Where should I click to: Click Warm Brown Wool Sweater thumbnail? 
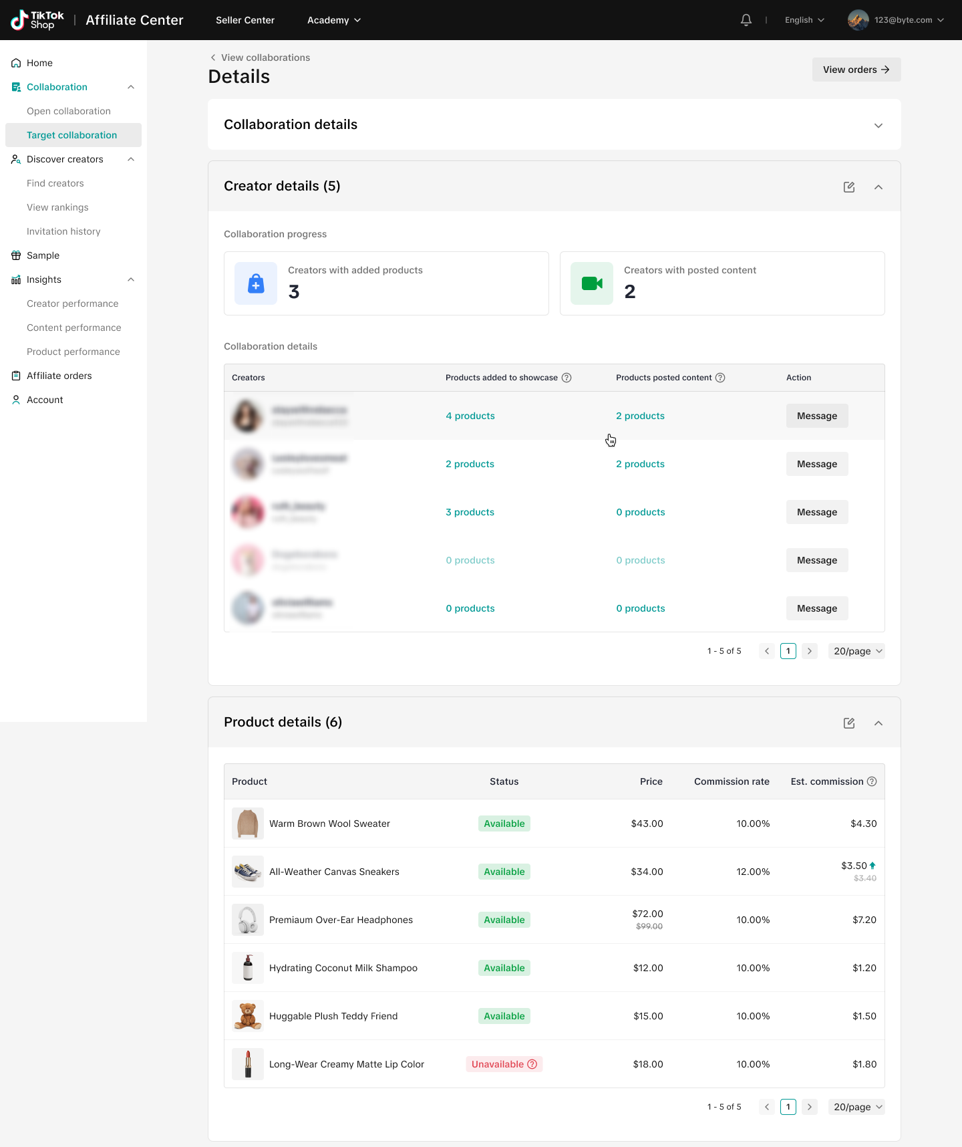[x=248, y=823]
